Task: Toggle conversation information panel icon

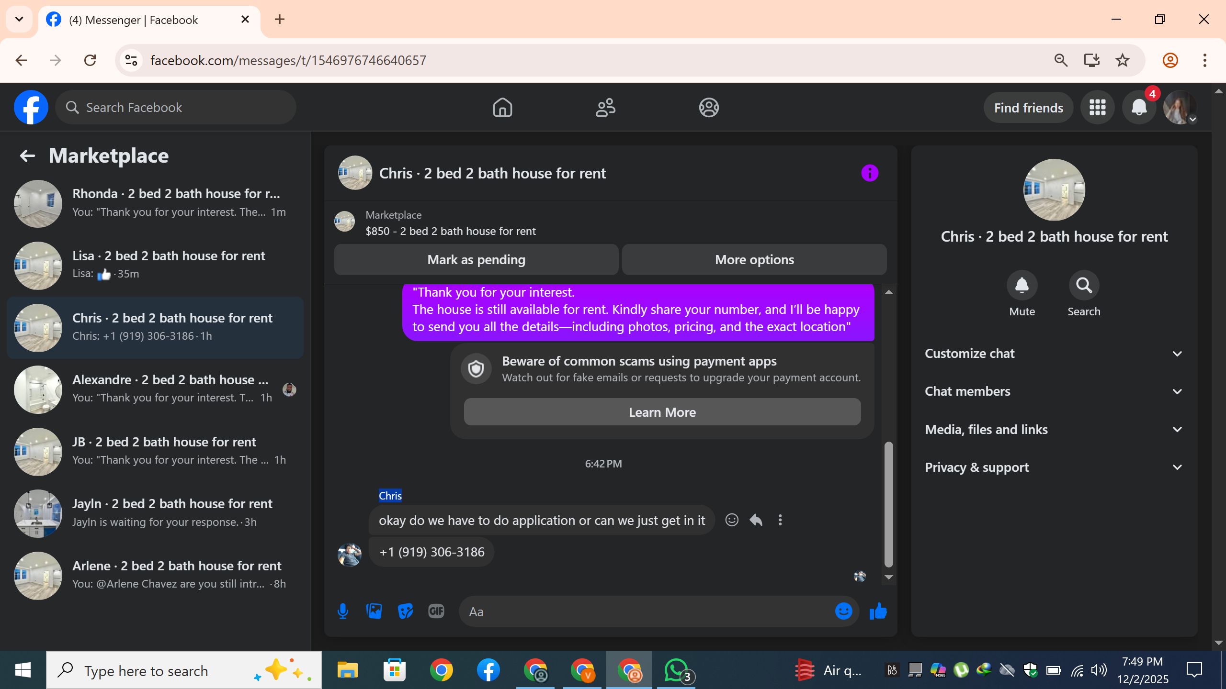Action: click(870, 173)
